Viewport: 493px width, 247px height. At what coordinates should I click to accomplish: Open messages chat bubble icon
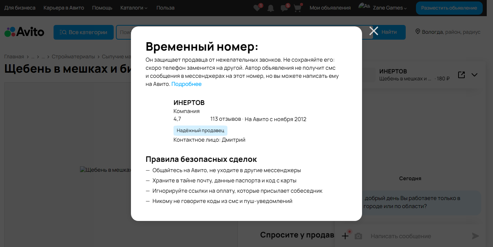point(284,8)
